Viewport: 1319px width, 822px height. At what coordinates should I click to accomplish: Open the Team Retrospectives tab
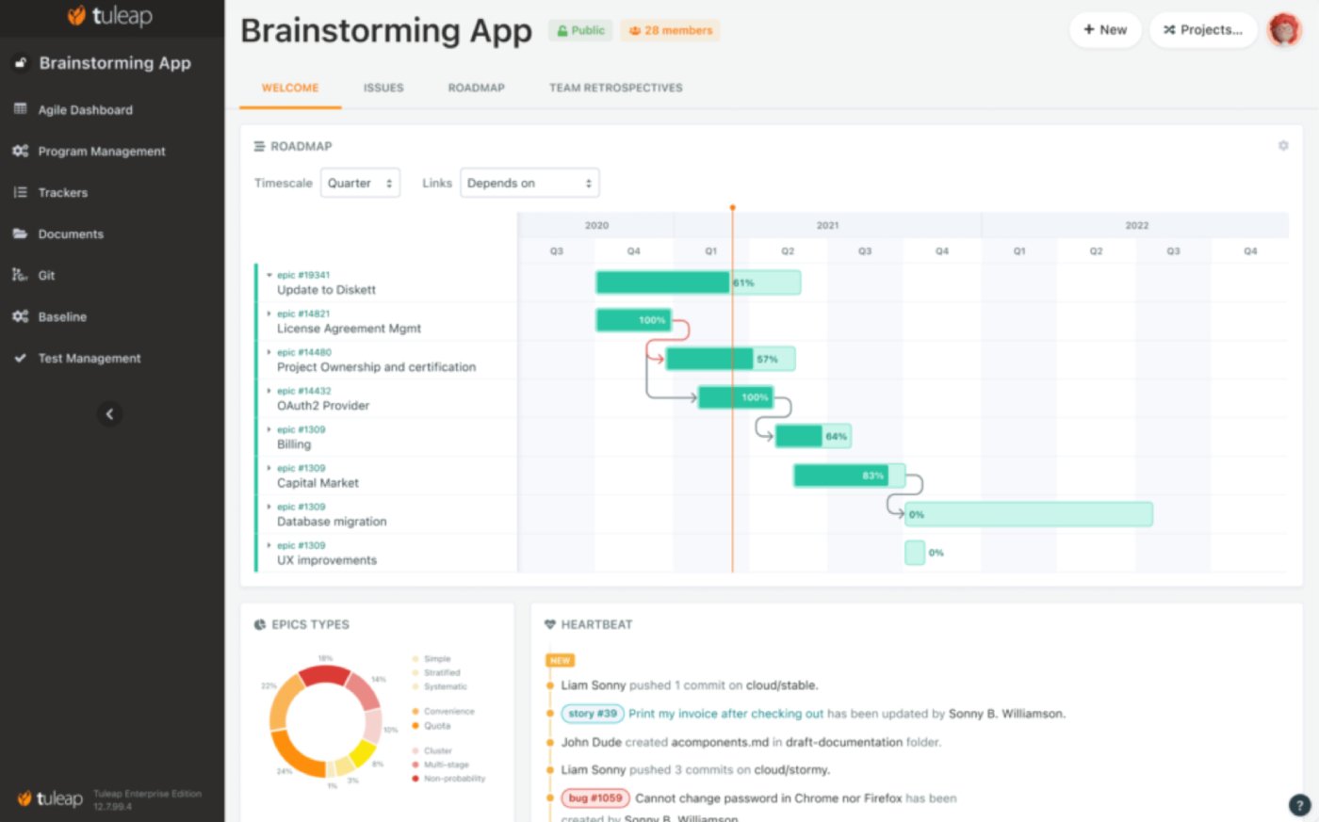(615, 88)
